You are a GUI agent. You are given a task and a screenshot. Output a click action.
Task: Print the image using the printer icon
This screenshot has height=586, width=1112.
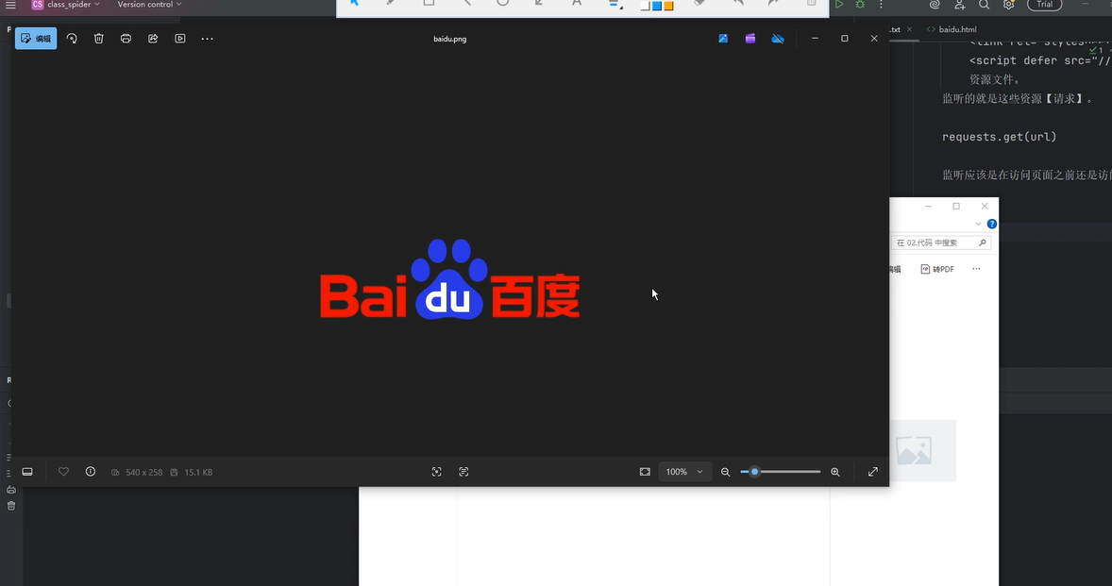[x=126, y=39]
